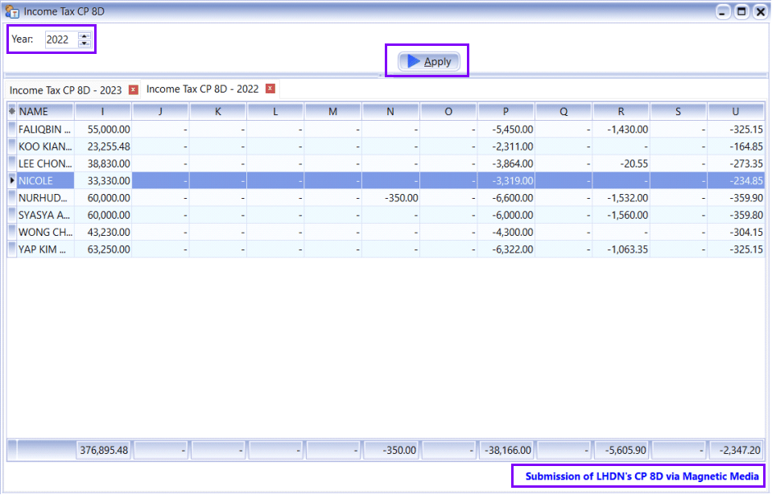Select the Income Tax CP 8D - 2022 tab

[202, 89]
